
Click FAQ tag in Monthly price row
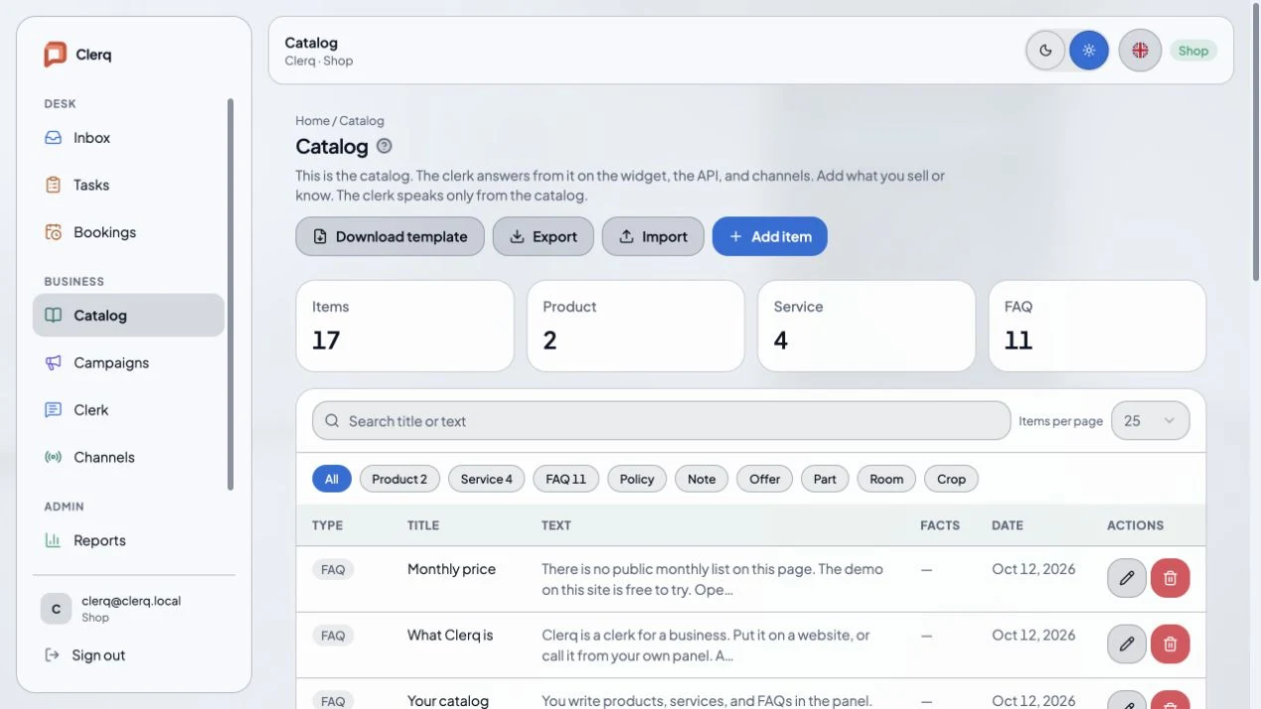click(x=333, y=570)
